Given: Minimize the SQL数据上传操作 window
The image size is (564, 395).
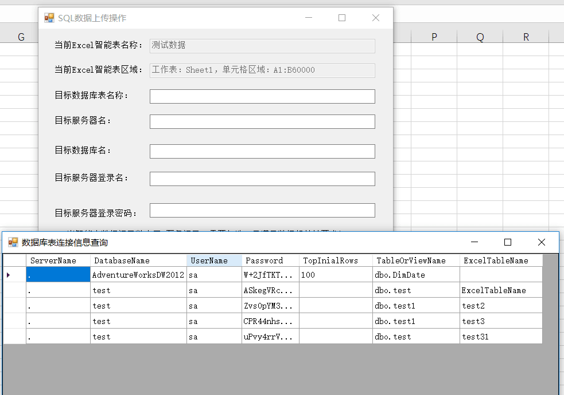Looking at the screenshot, I should (x=309, y=18).
